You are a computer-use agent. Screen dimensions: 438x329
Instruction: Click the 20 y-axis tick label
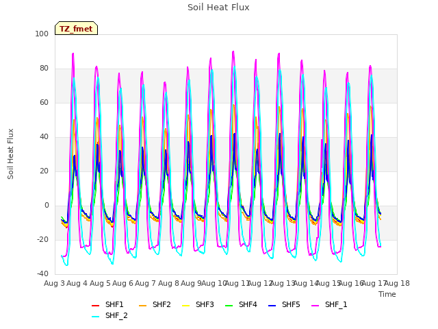point(44,171)
